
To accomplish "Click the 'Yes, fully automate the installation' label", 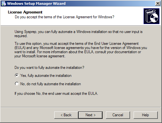I will click(x=46, y=76).
